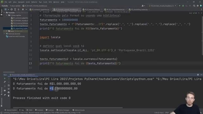
Task: Pin the Run tab
Action: tap(5, 95)
